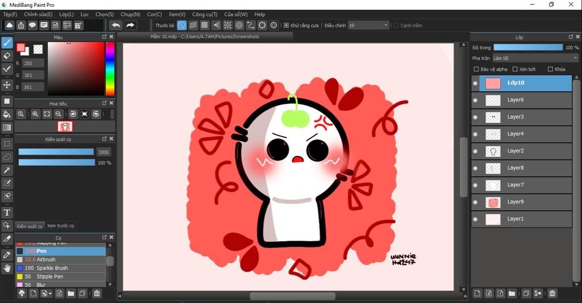The image size is (582, 303).
Task: Add a new layer folder
Action: click(512, 293)
